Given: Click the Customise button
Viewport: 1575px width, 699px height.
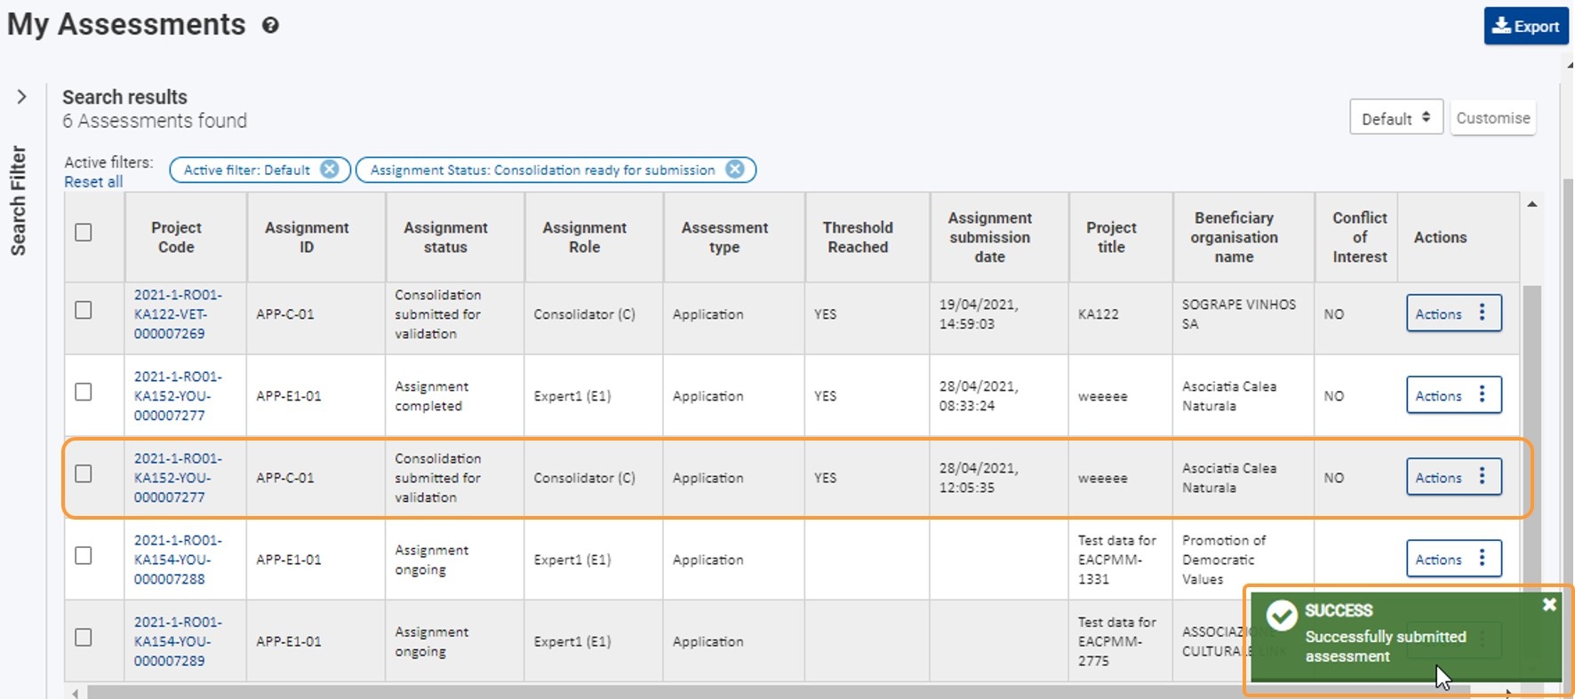Looking at the screenshot, I should point(1492,118).
